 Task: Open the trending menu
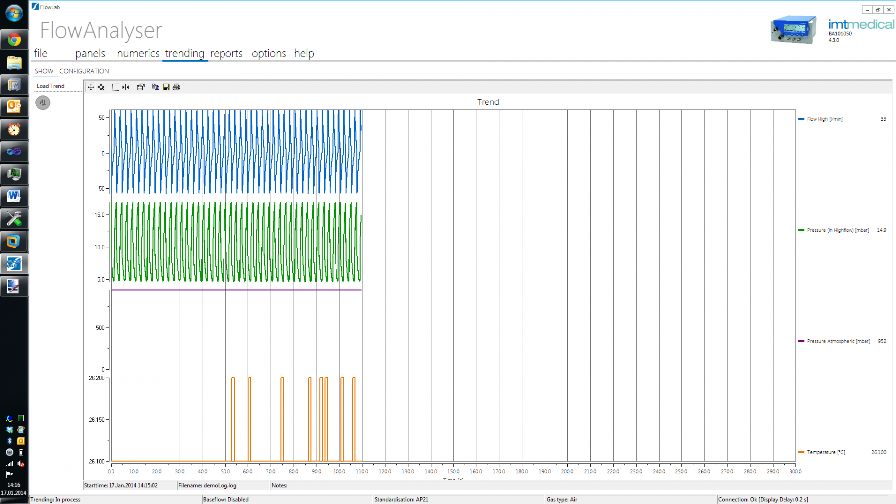click(184, 53)
